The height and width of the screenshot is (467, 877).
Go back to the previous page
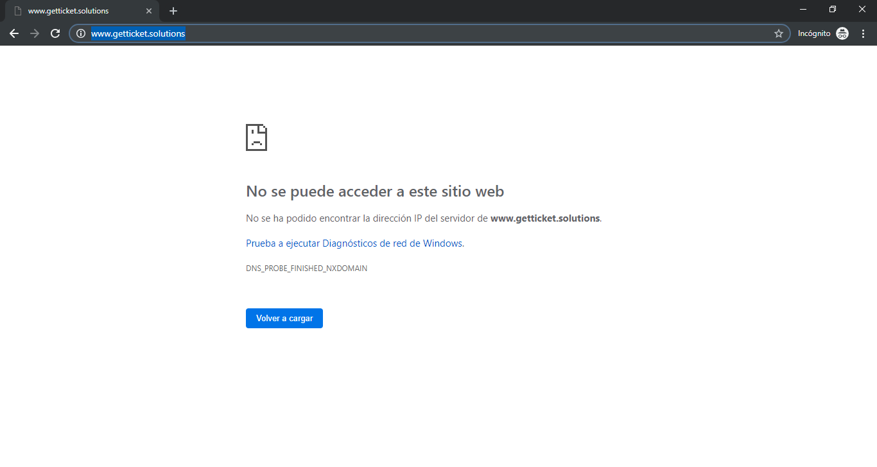[x=14, y=33]
